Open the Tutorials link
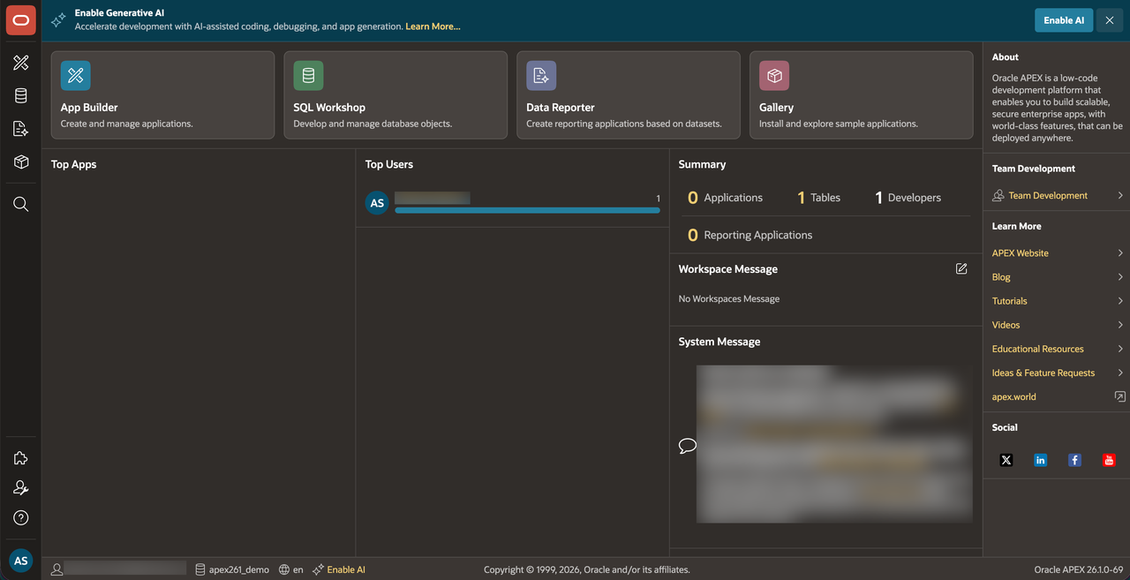The height and width of the screenshot is (580, 1130). click(1010, 300)
